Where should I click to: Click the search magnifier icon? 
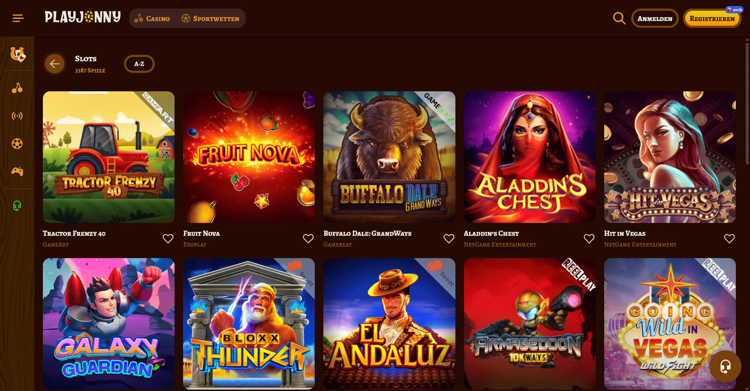coord(619,18)
